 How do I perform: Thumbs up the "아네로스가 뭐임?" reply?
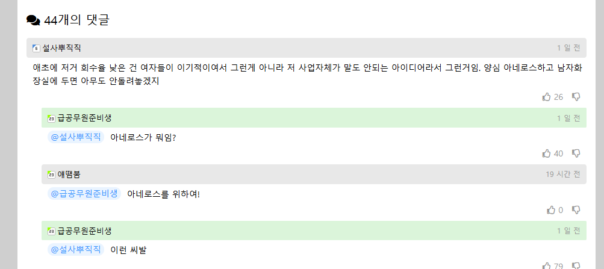tap(547, 153)
